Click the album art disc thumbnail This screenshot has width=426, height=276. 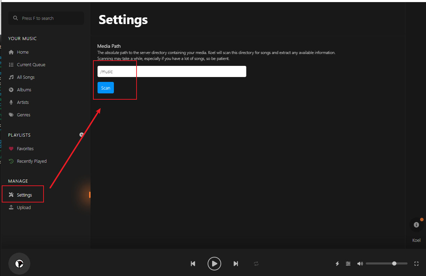(19, 263)
